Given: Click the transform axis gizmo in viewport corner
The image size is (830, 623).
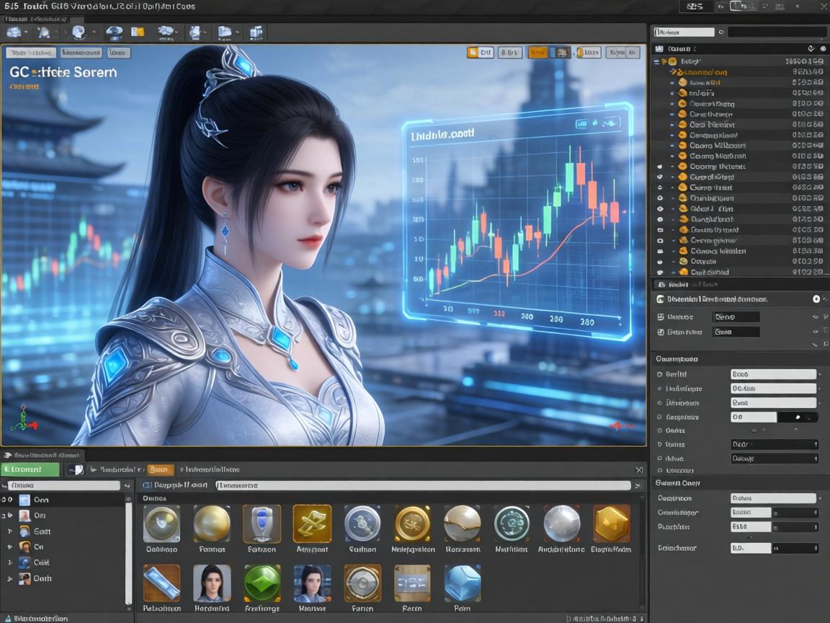Looking at the screenshot, I should click(x=23, y=418).
